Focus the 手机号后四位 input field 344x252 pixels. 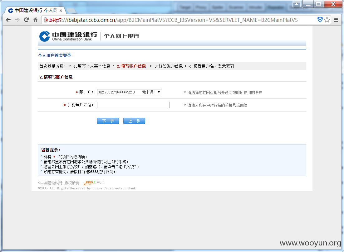[133, 105]
